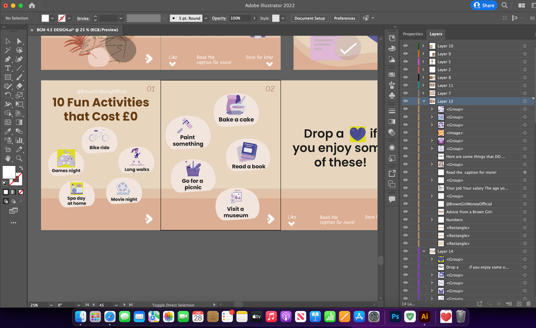Open the Stroke weight dropdown

pyautogui.click(x=121, y=18)
